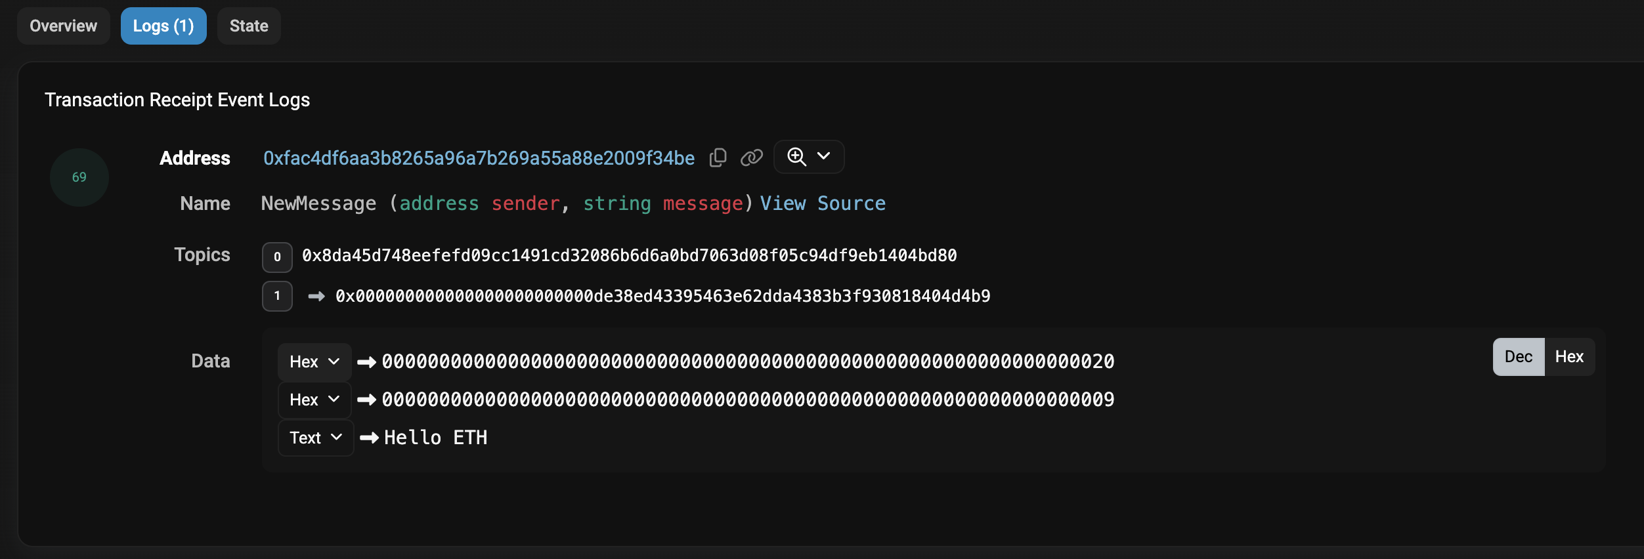
Task: Copy the contract address to clipboard
Action: [x=718, y=157]
